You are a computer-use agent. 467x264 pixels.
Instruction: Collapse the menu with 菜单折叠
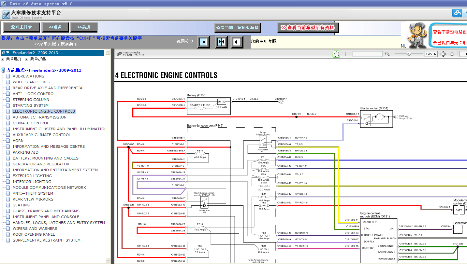point(38,59)
